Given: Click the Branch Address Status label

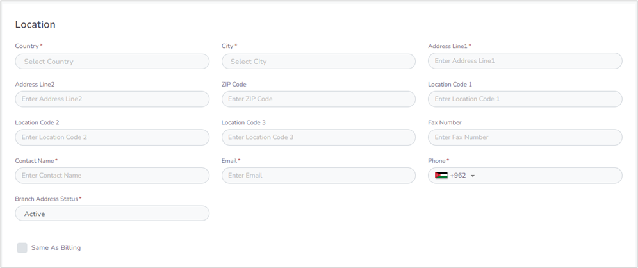Looking at the screenshot, I should [x=46, y=199].
